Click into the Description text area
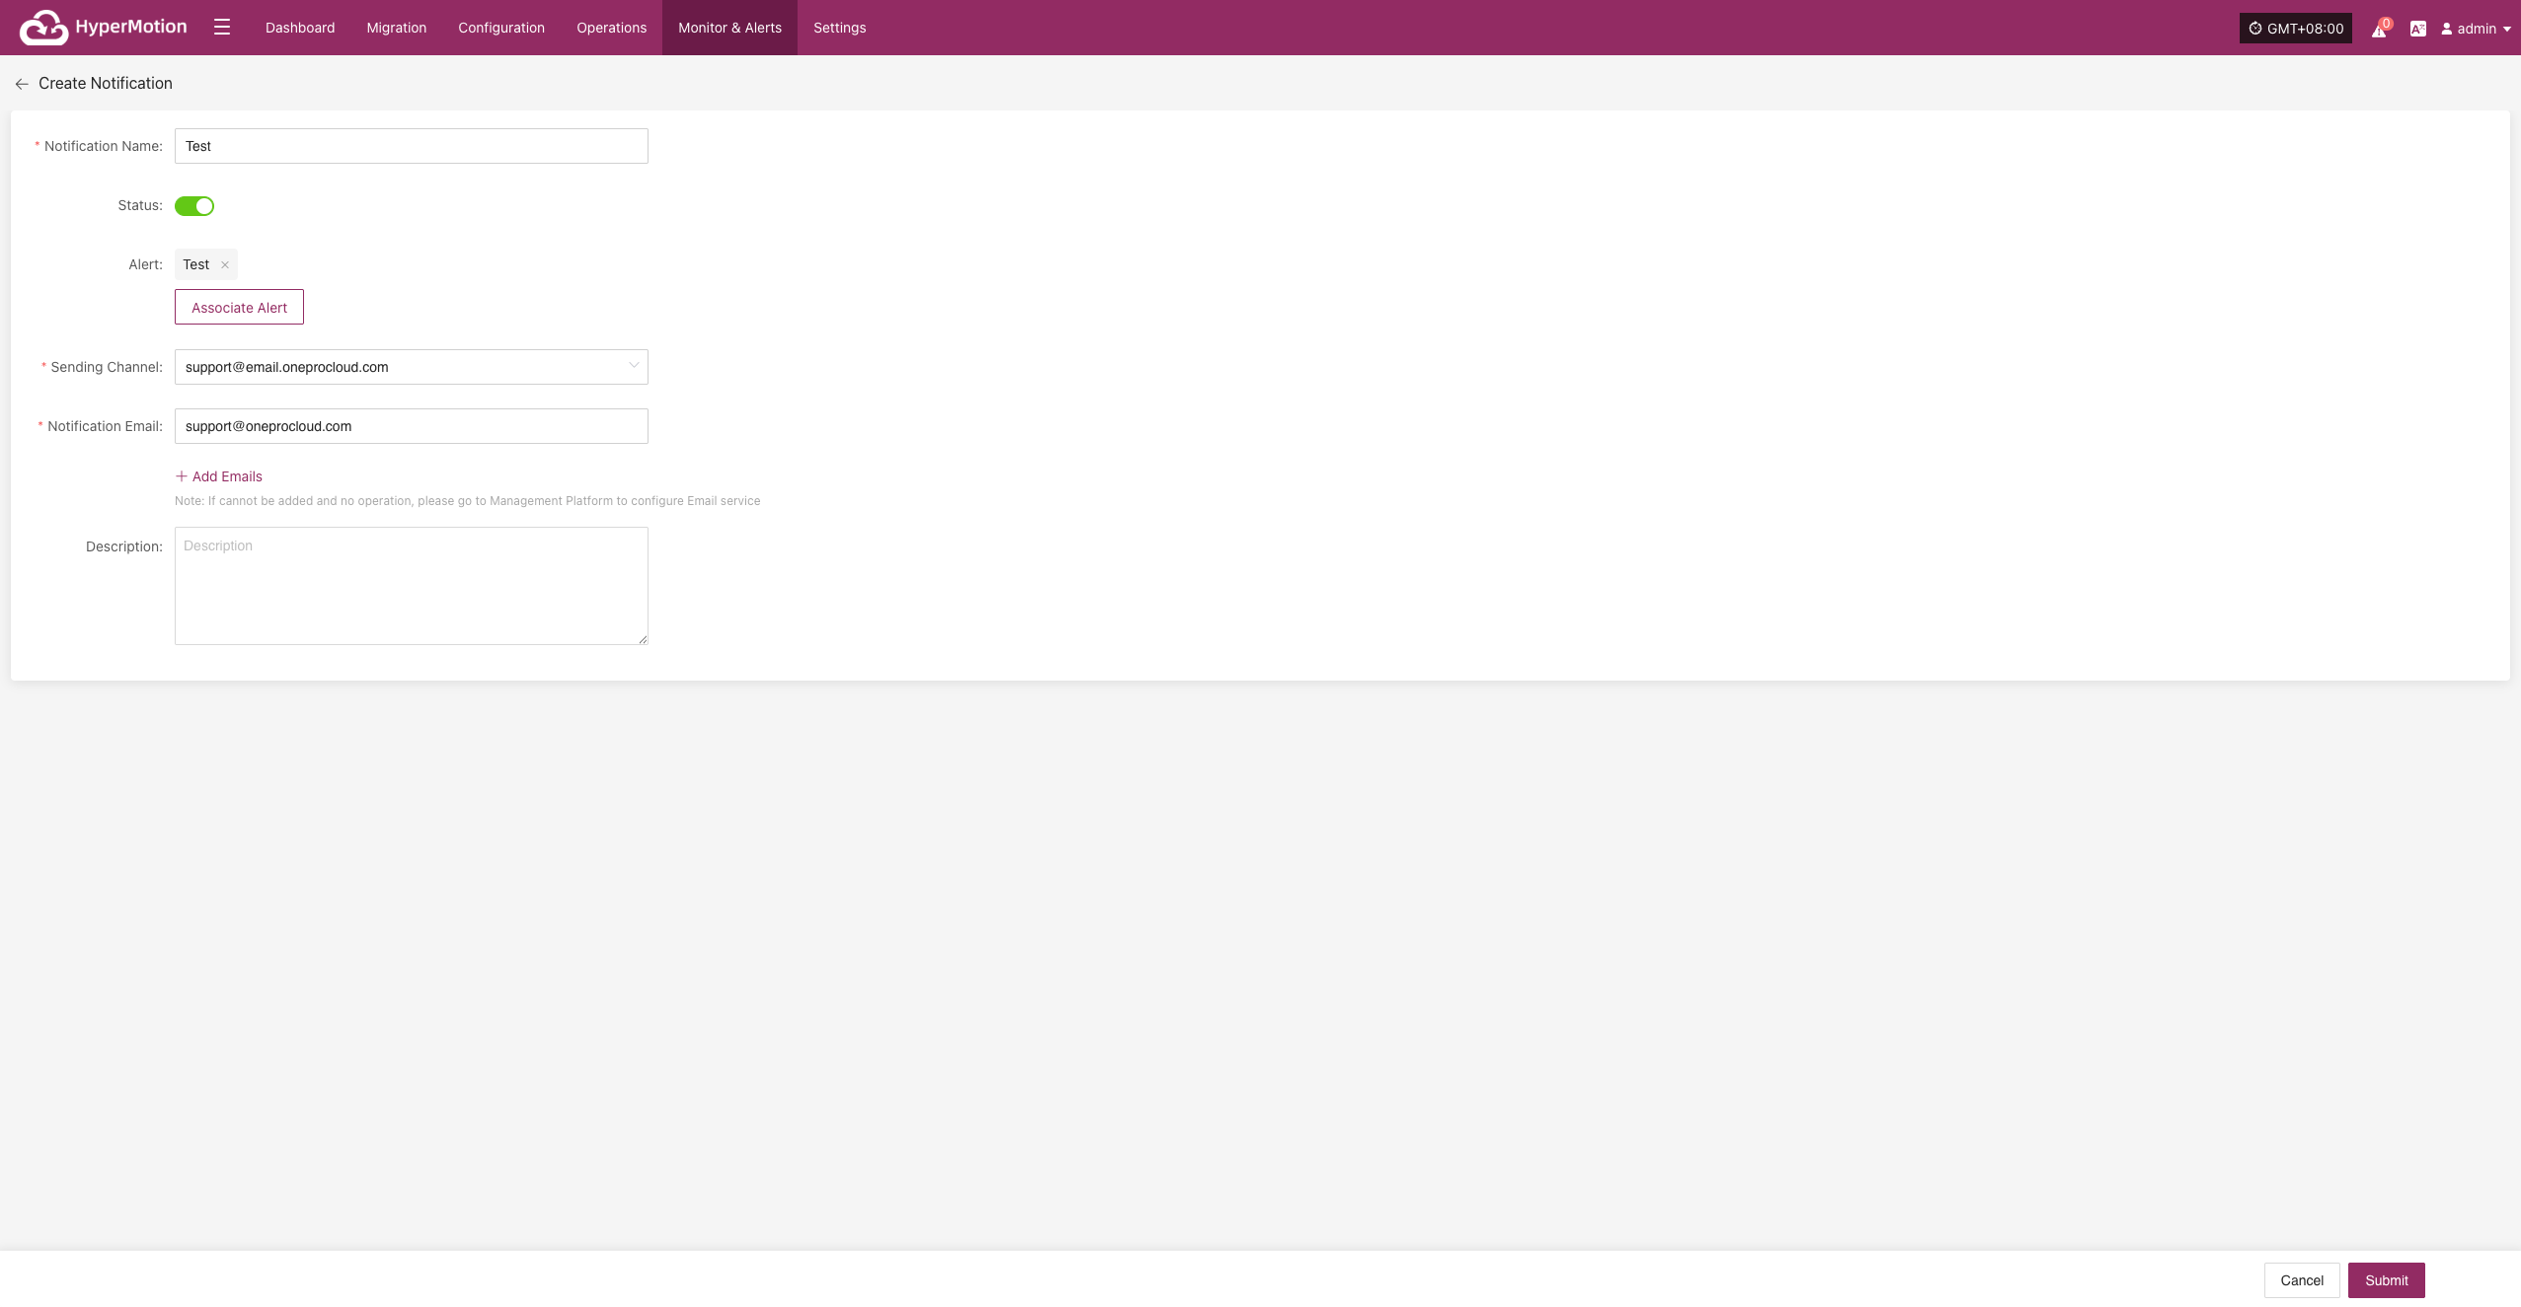This screenshot has height=1307, width=2521. tap(412, 586)
